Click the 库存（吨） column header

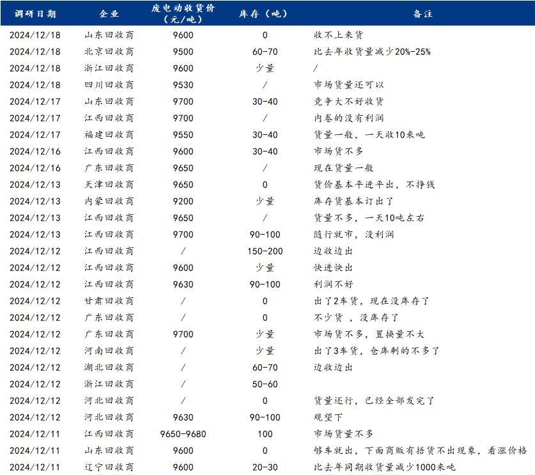point(265,14)
